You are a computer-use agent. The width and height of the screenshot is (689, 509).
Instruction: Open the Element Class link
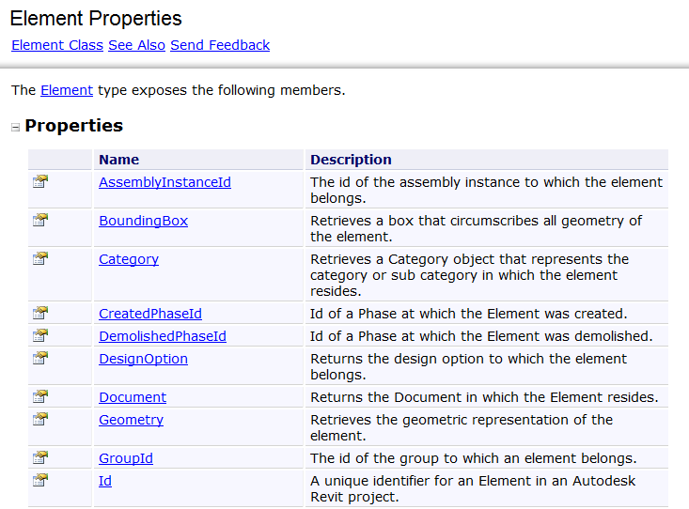57,45
